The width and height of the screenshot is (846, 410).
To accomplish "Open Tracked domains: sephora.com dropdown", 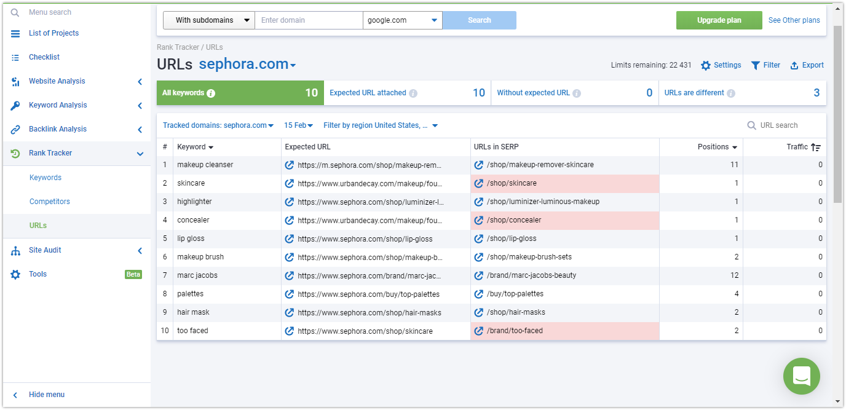I will [218, 125].
